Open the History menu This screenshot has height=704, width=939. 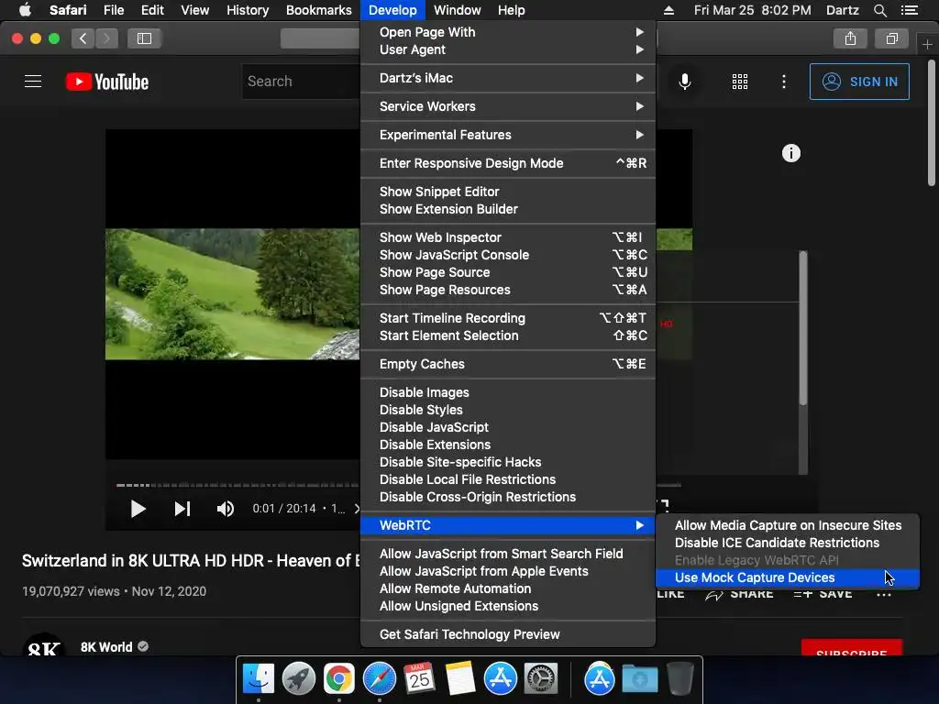coord(248,10)
